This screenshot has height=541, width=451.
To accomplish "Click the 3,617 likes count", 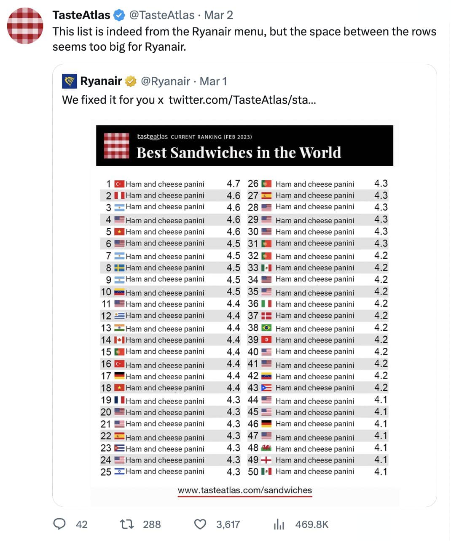I will 228,524.
